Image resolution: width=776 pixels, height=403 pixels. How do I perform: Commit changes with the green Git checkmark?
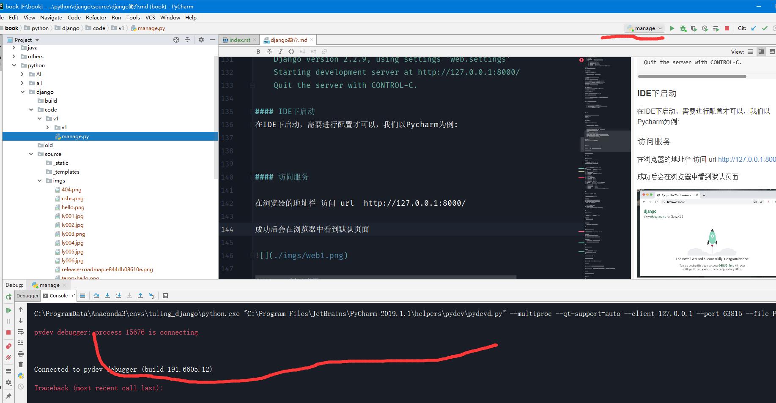pyautogui.click(x=765, y=28)
